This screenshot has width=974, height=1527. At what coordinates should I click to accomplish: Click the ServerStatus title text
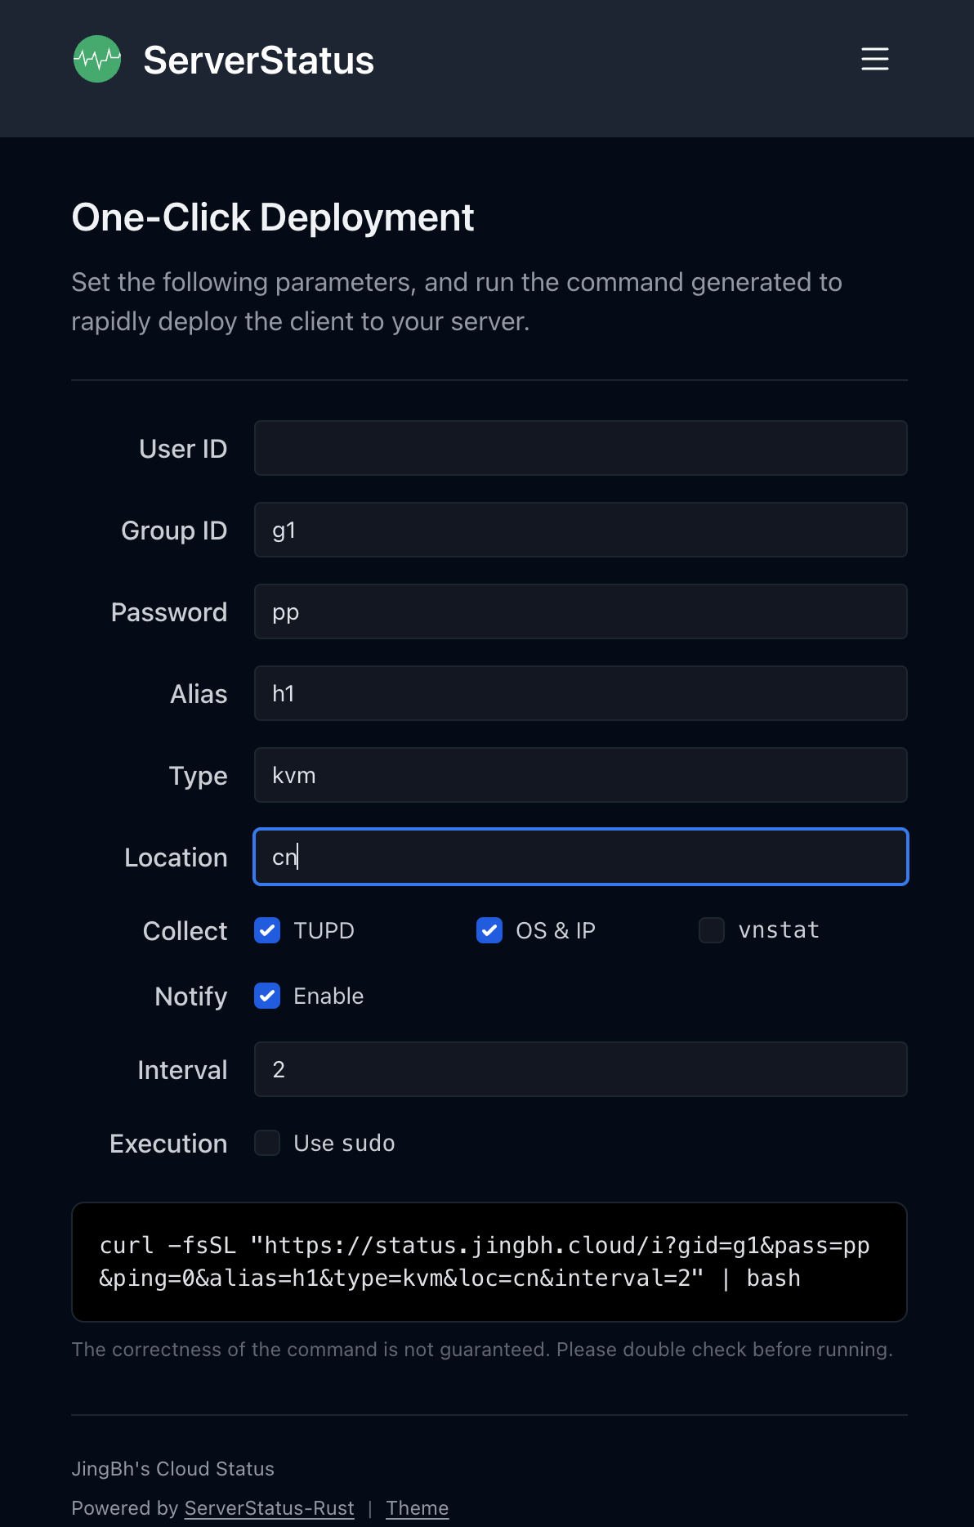(258, 58)
